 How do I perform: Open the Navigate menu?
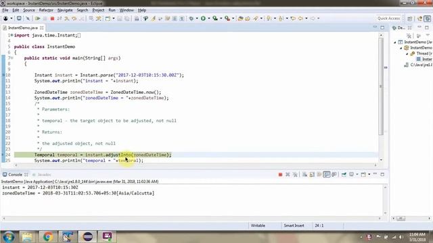tap(65, 10)
